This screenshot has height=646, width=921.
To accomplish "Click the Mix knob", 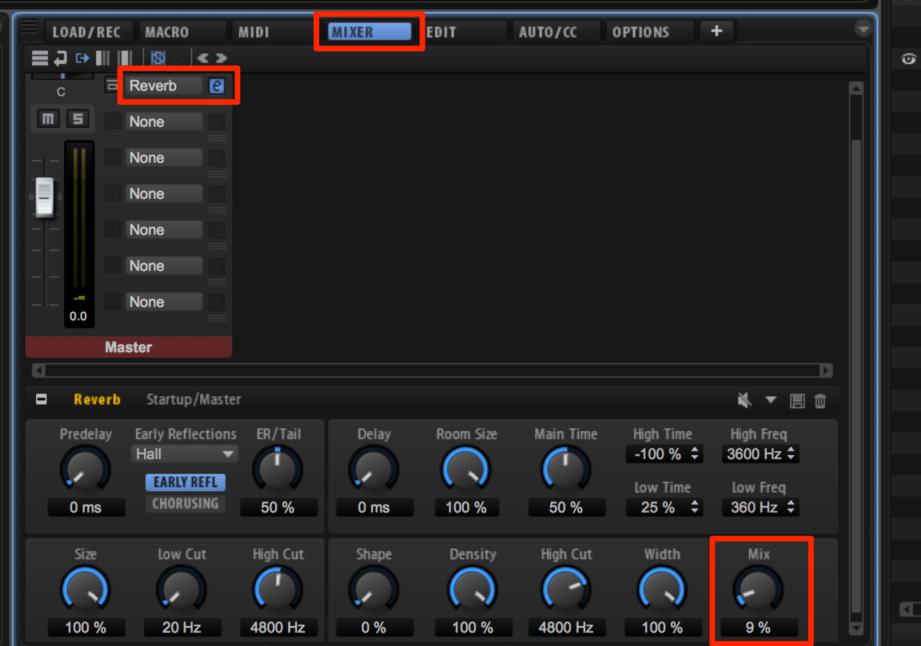I will [758, 590].
